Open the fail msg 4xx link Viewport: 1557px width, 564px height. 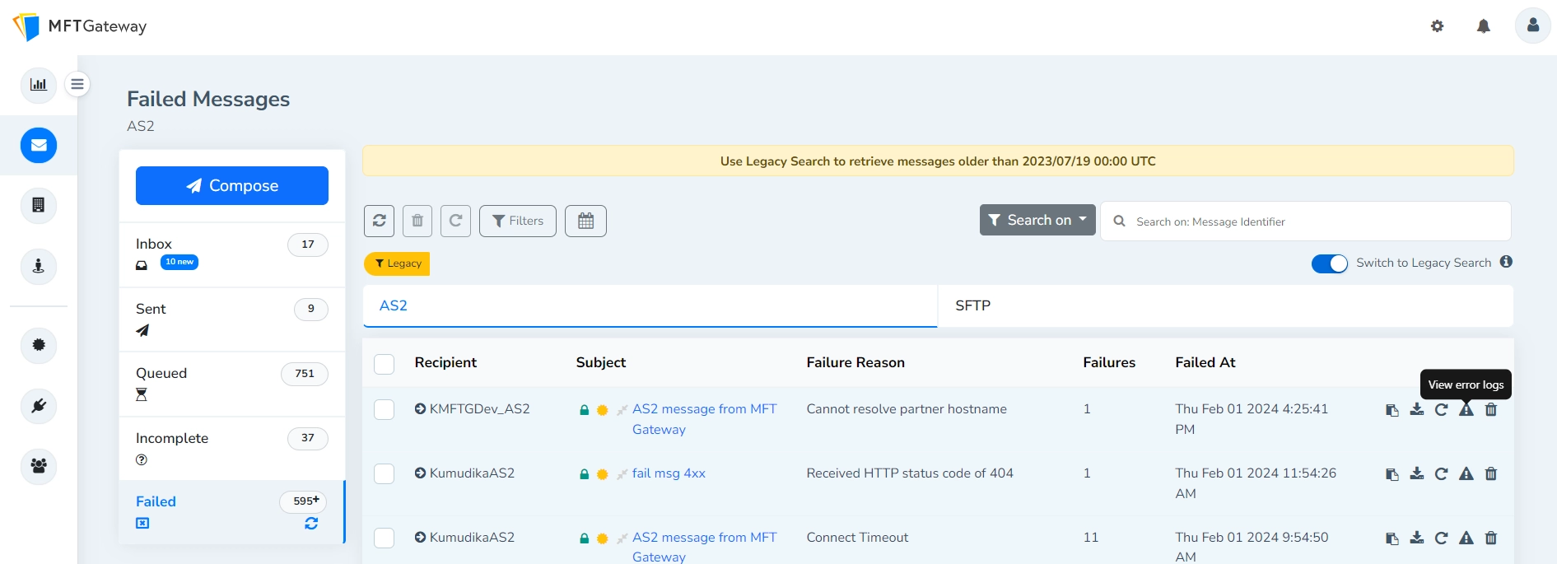tap(669, 473)
